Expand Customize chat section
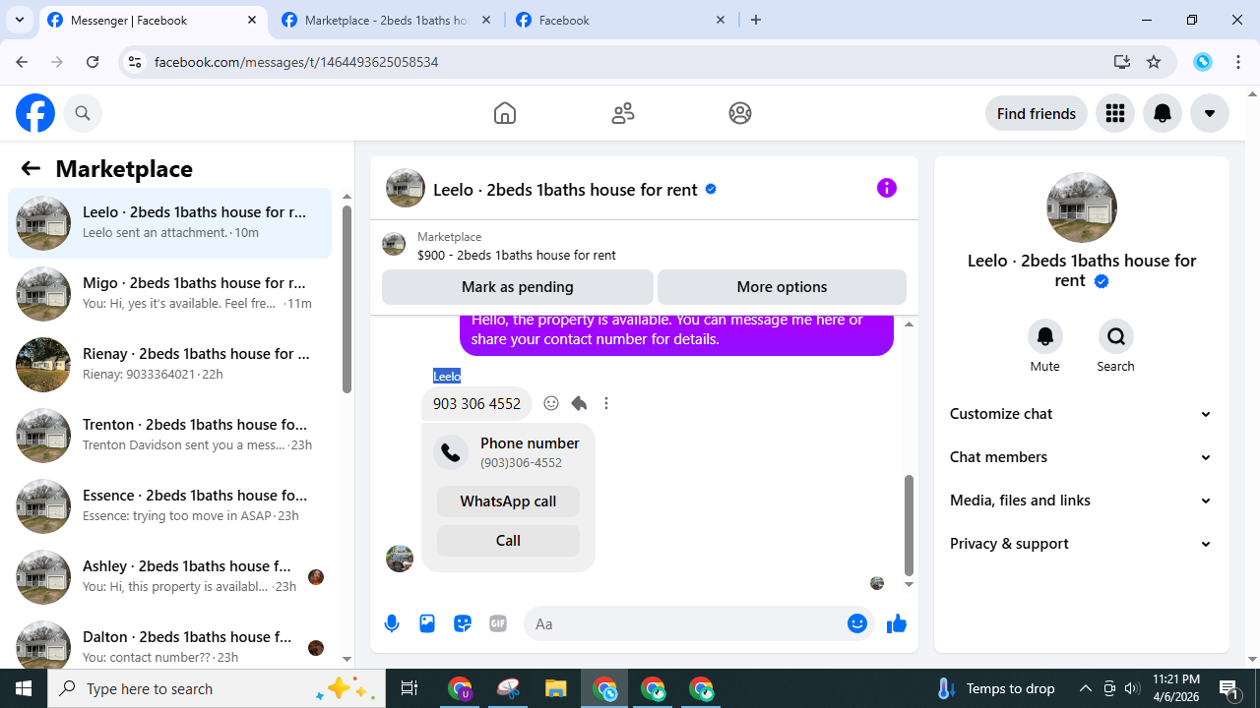 [1081, 414]
